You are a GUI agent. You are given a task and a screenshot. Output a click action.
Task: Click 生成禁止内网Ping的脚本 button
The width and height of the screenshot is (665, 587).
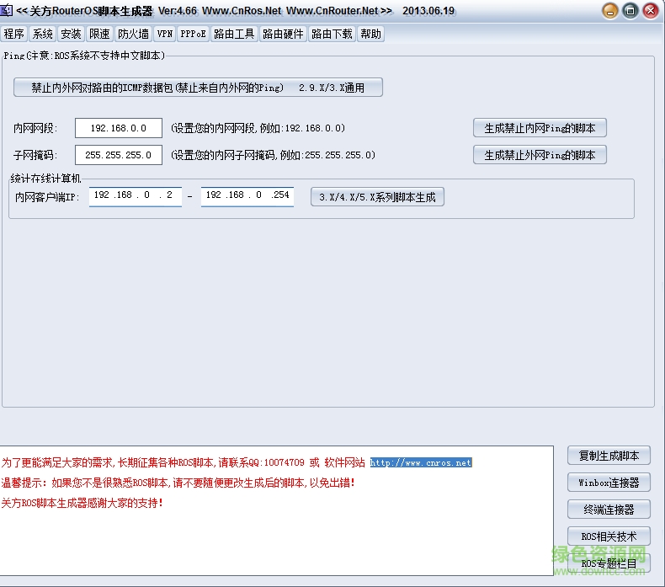click(540, 128)
